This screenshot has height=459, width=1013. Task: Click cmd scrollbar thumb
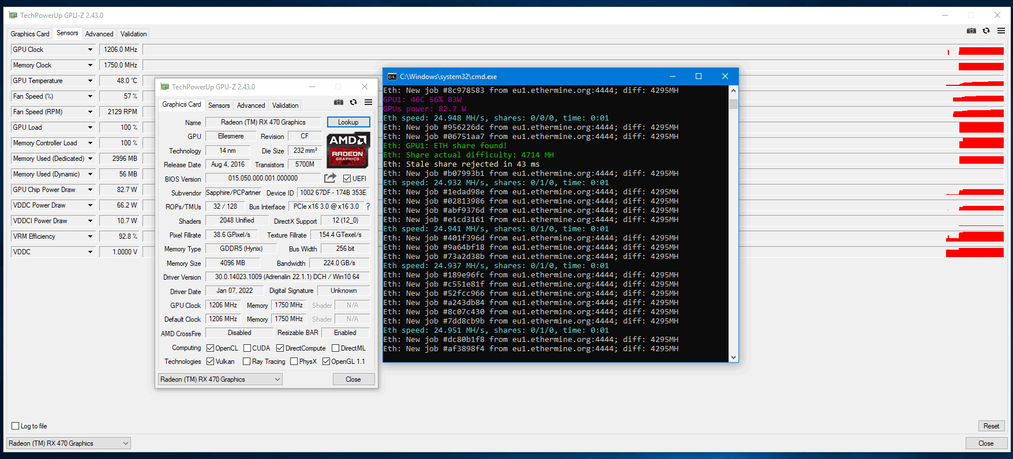734,104
